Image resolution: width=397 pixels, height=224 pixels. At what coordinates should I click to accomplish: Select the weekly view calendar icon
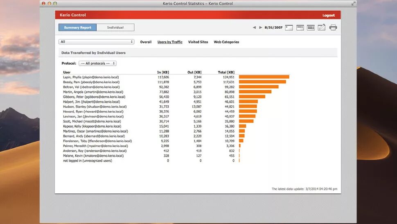click(x=300, y=27)
